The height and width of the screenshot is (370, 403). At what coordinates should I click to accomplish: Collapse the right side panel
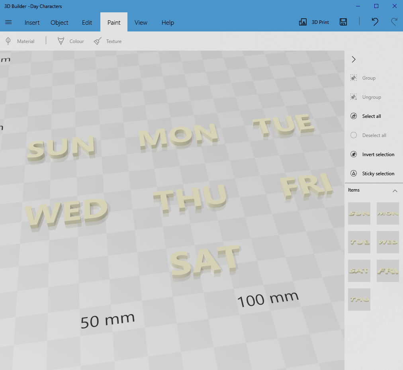click(x=353, y=59)
